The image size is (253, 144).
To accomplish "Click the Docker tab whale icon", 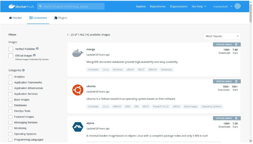I will point(11,18).
